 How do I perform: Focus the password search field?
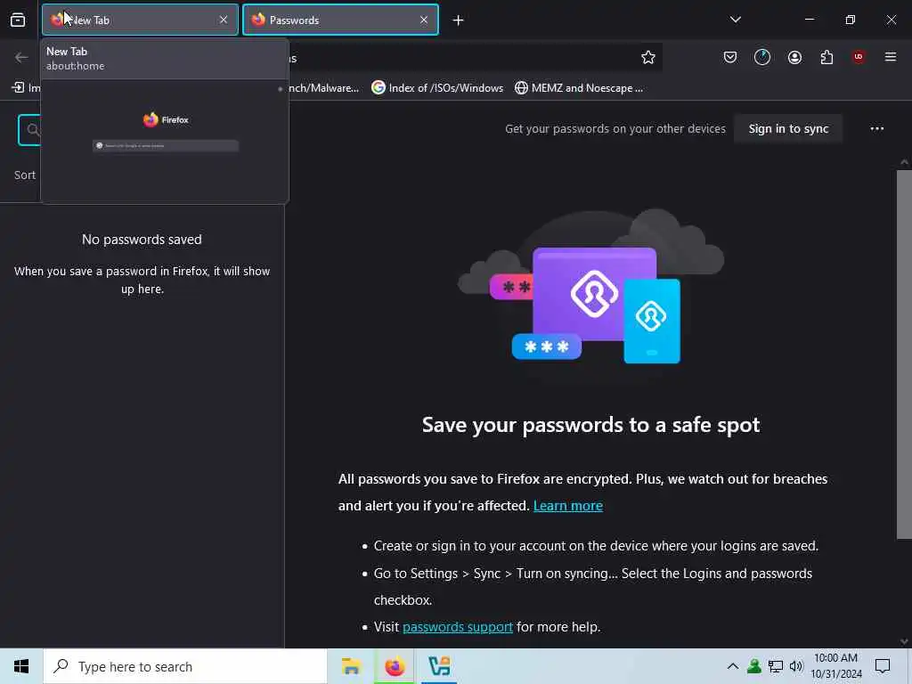[29, 130]
